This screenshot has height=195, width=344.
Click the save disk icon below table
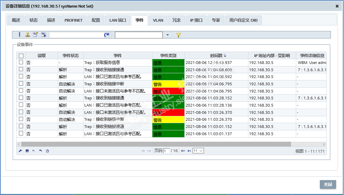tap(27, 151)
